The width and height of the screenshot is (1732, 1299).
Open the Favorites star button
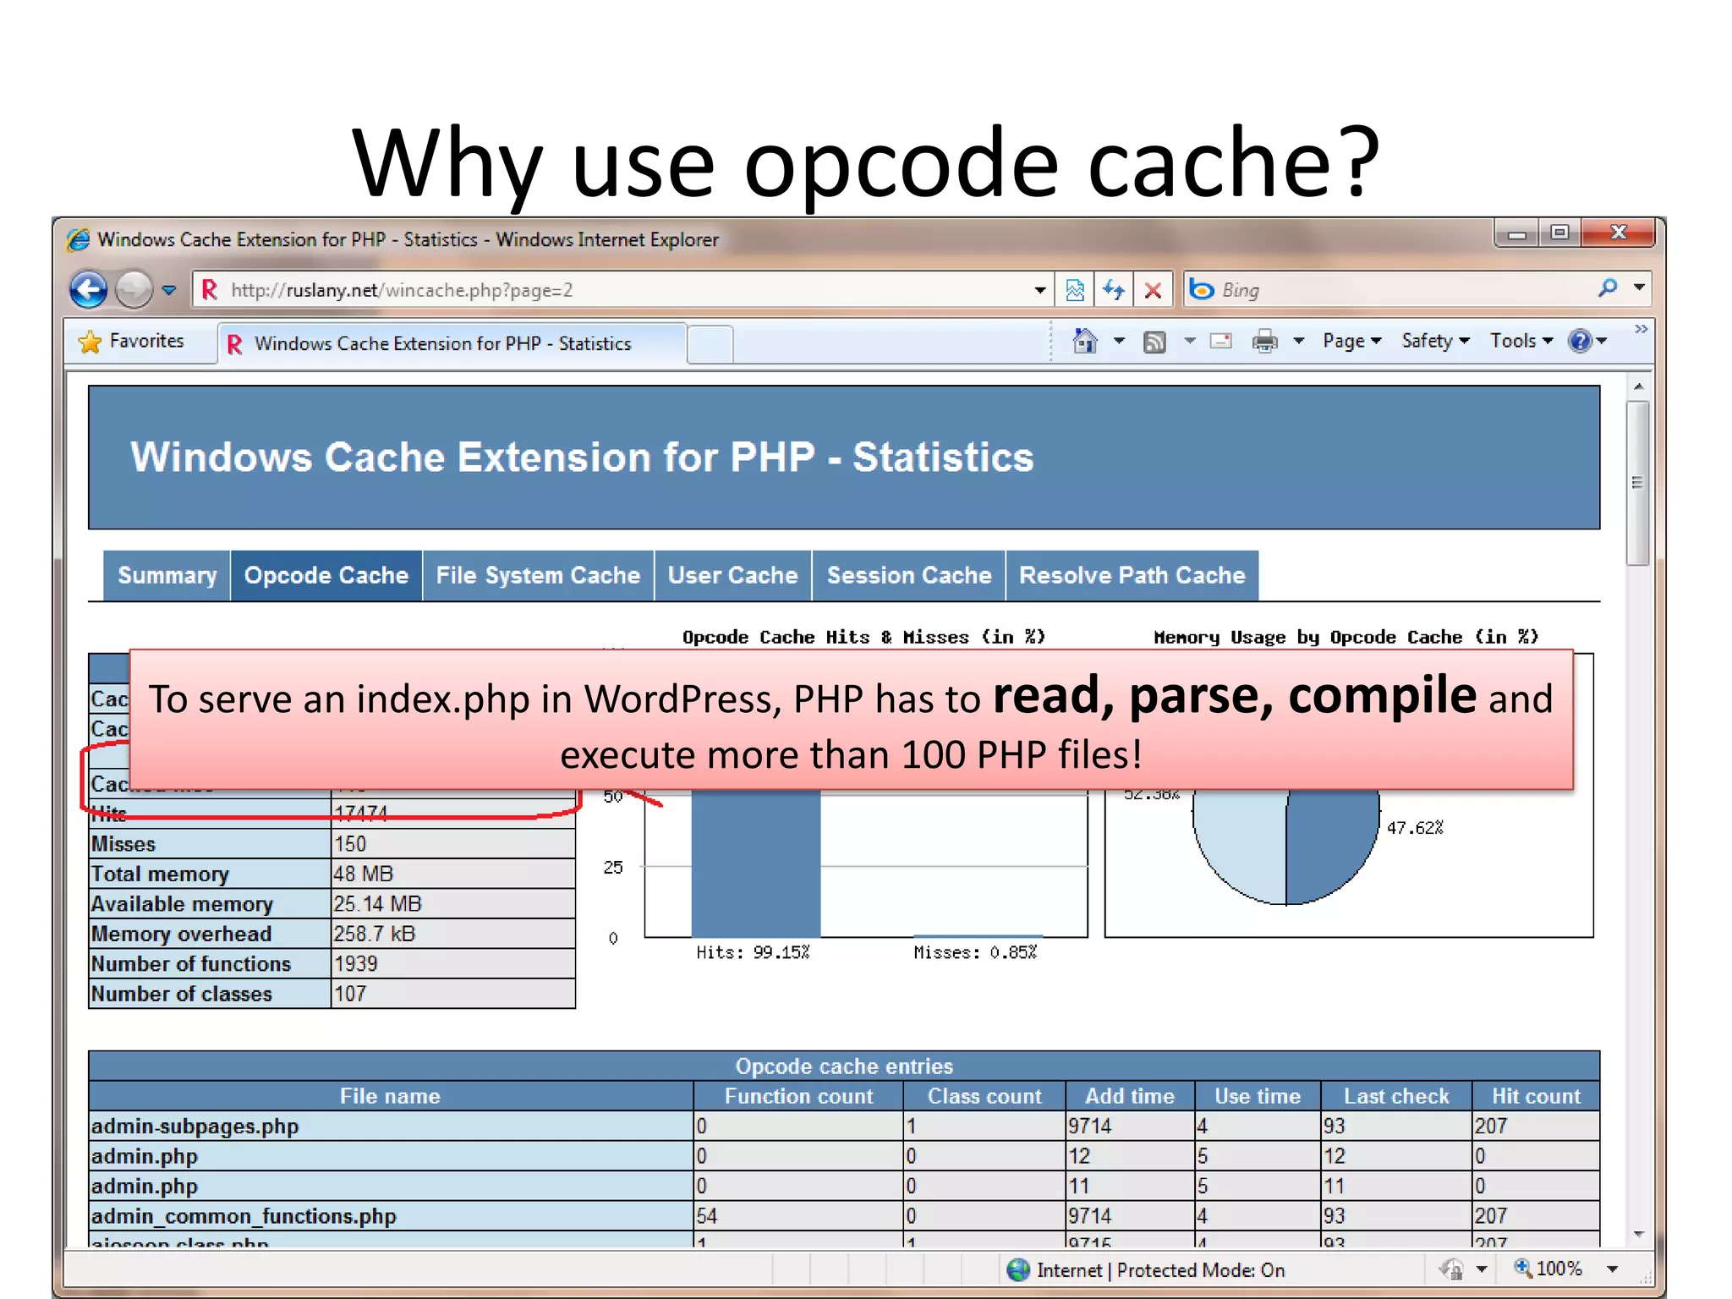coord(132,341)
